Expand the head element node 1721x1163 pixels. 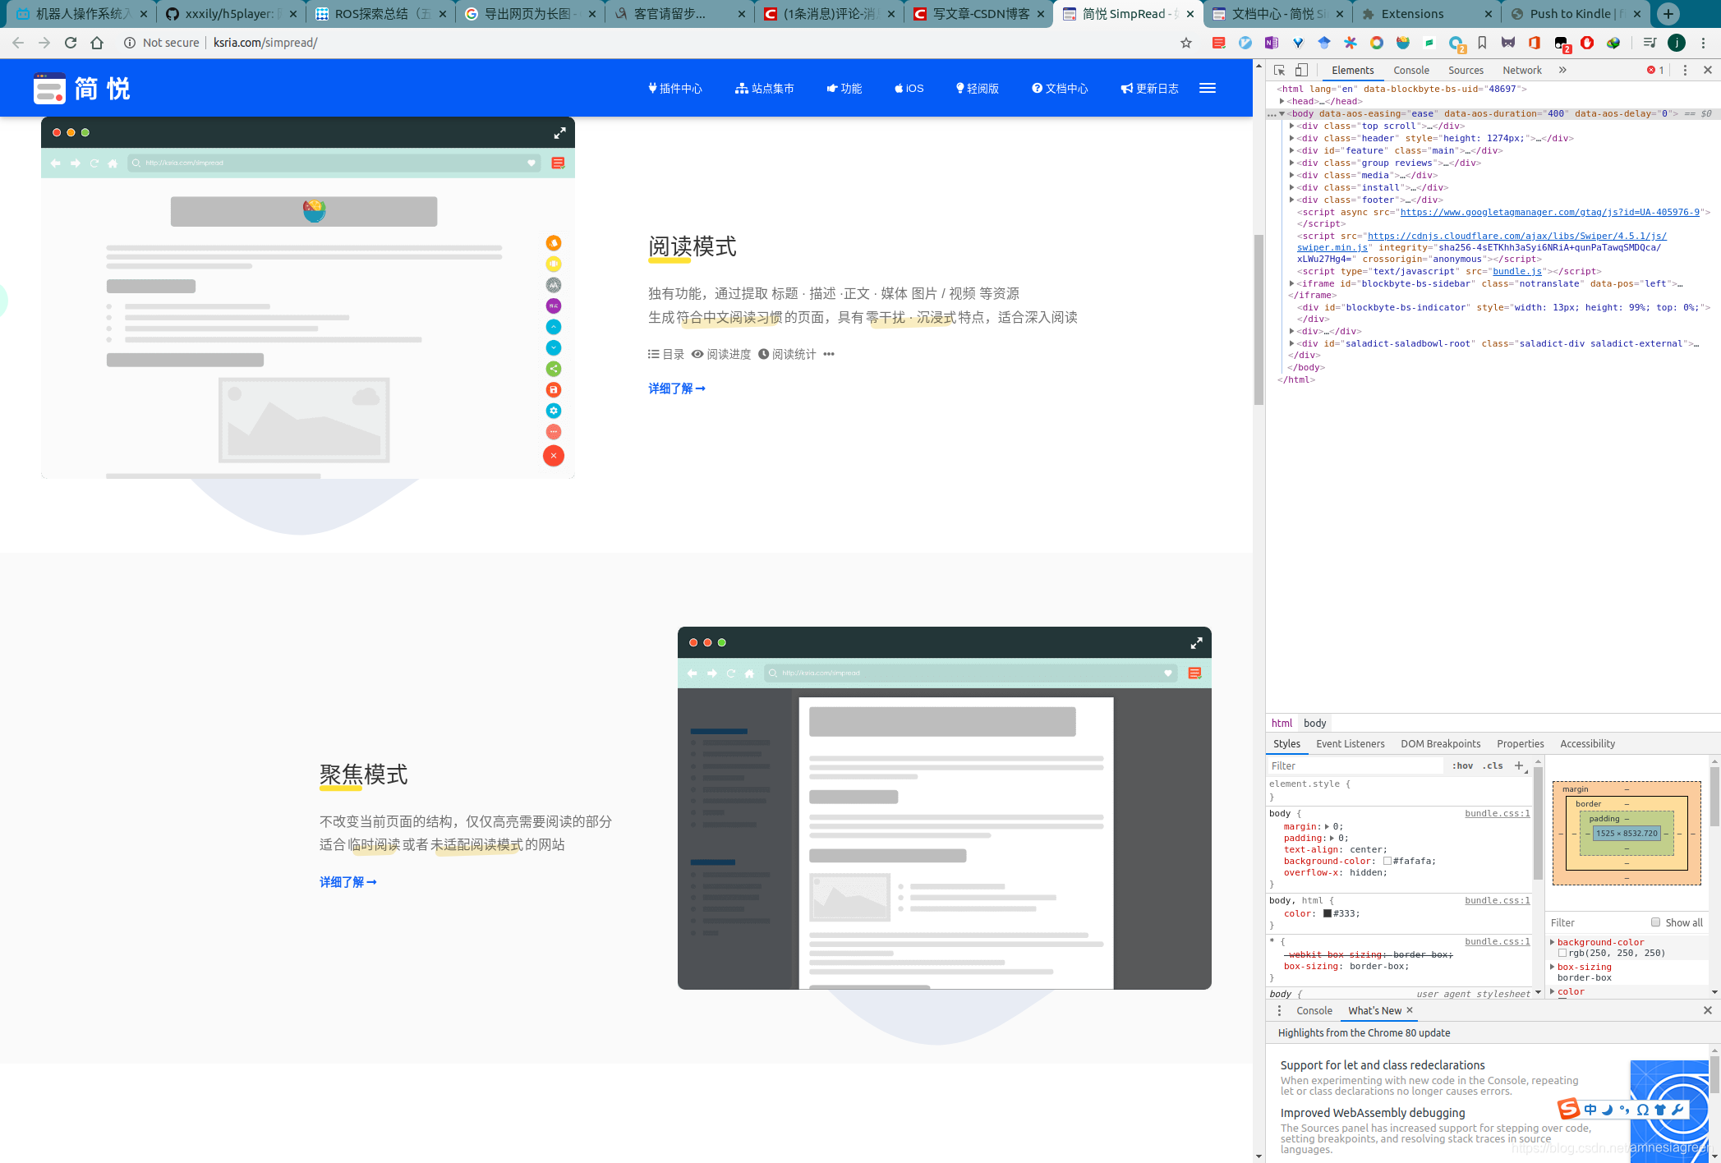coord(1282,101)
